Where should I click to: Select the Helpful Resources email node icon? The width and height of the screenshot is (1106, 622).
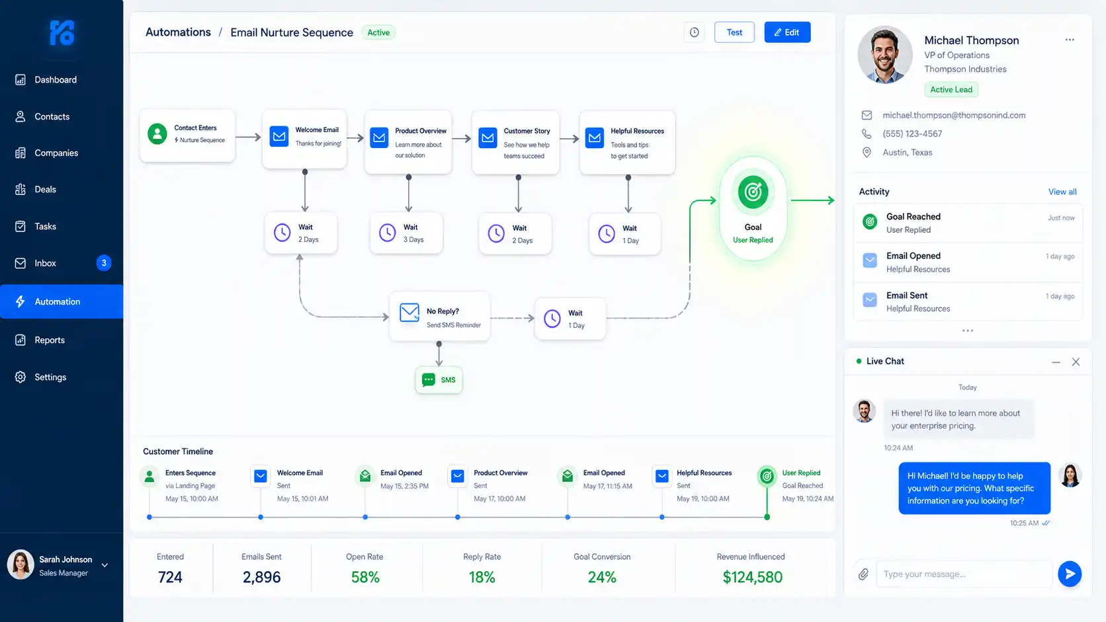pyautogui.click(x=595, y=137)
